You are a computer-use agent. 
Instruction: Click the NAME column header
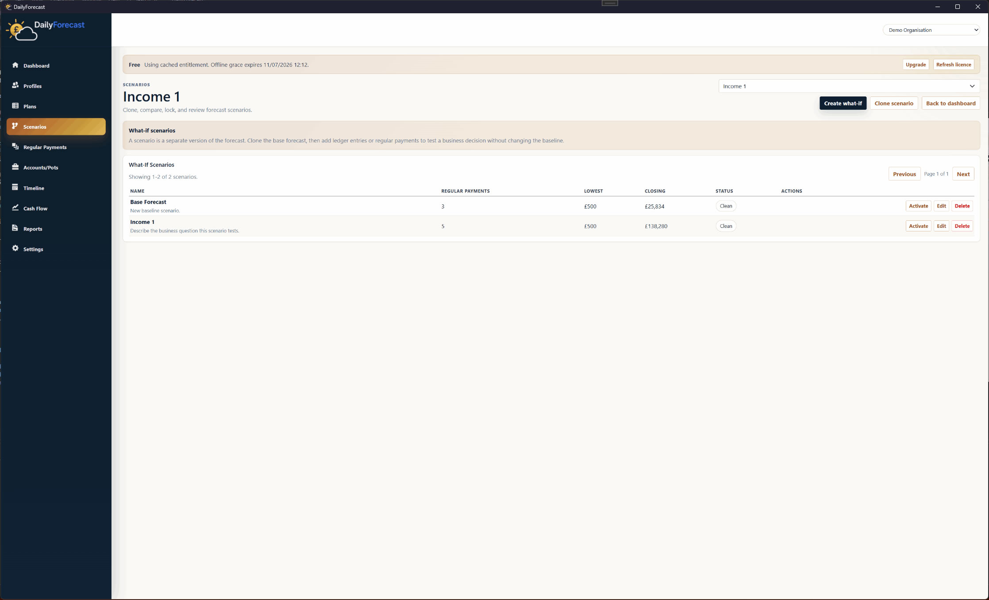137,191
